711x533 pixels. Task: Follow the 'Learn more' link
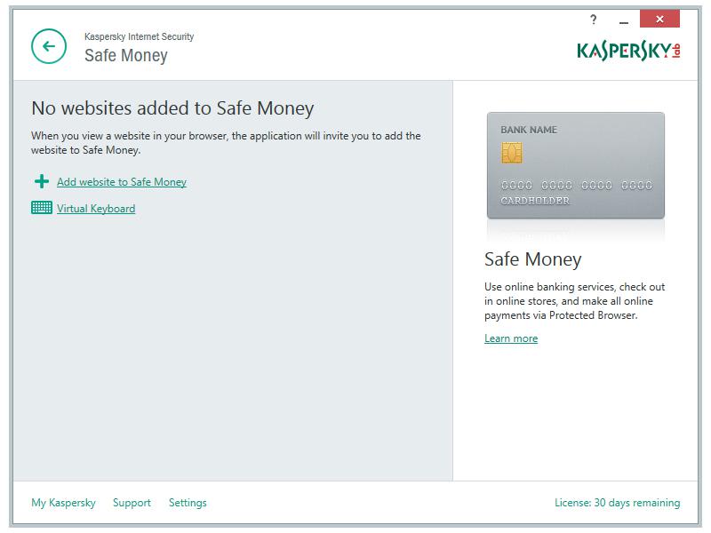click(511, 338)
